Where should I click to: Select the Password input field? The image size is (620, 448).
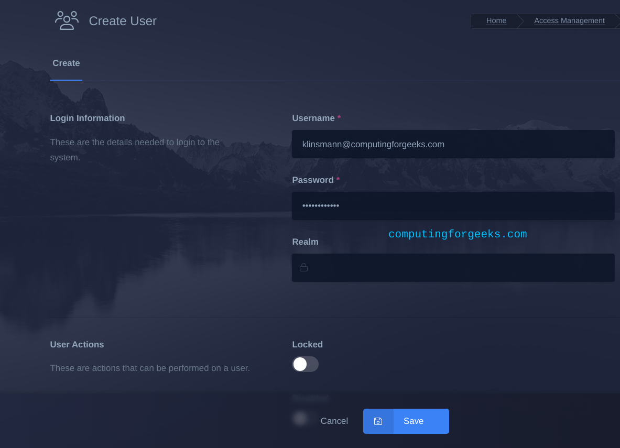tap(453, 206)
